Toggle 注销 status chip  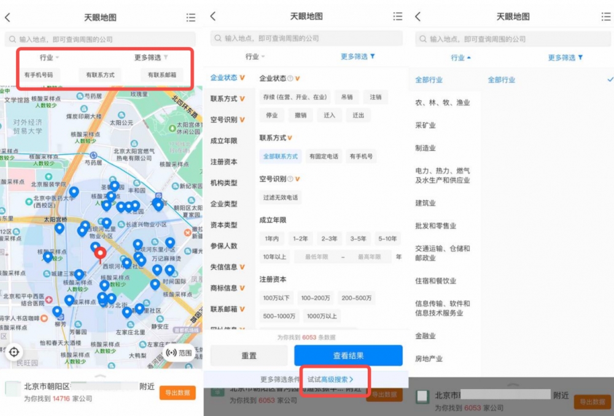[376, 97]
